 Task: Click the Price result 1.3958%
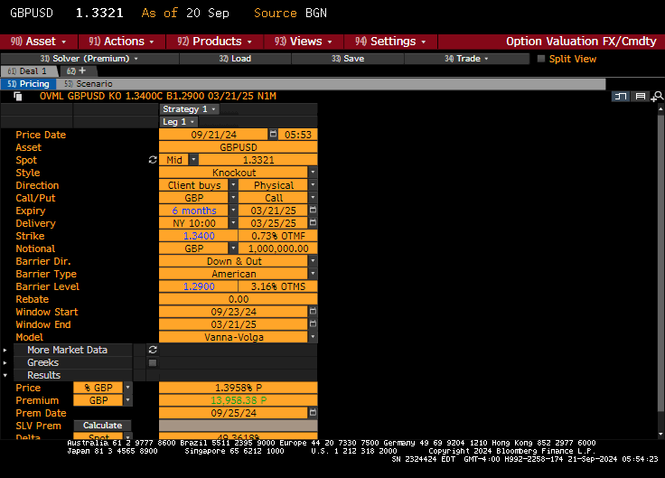[239, 388]
